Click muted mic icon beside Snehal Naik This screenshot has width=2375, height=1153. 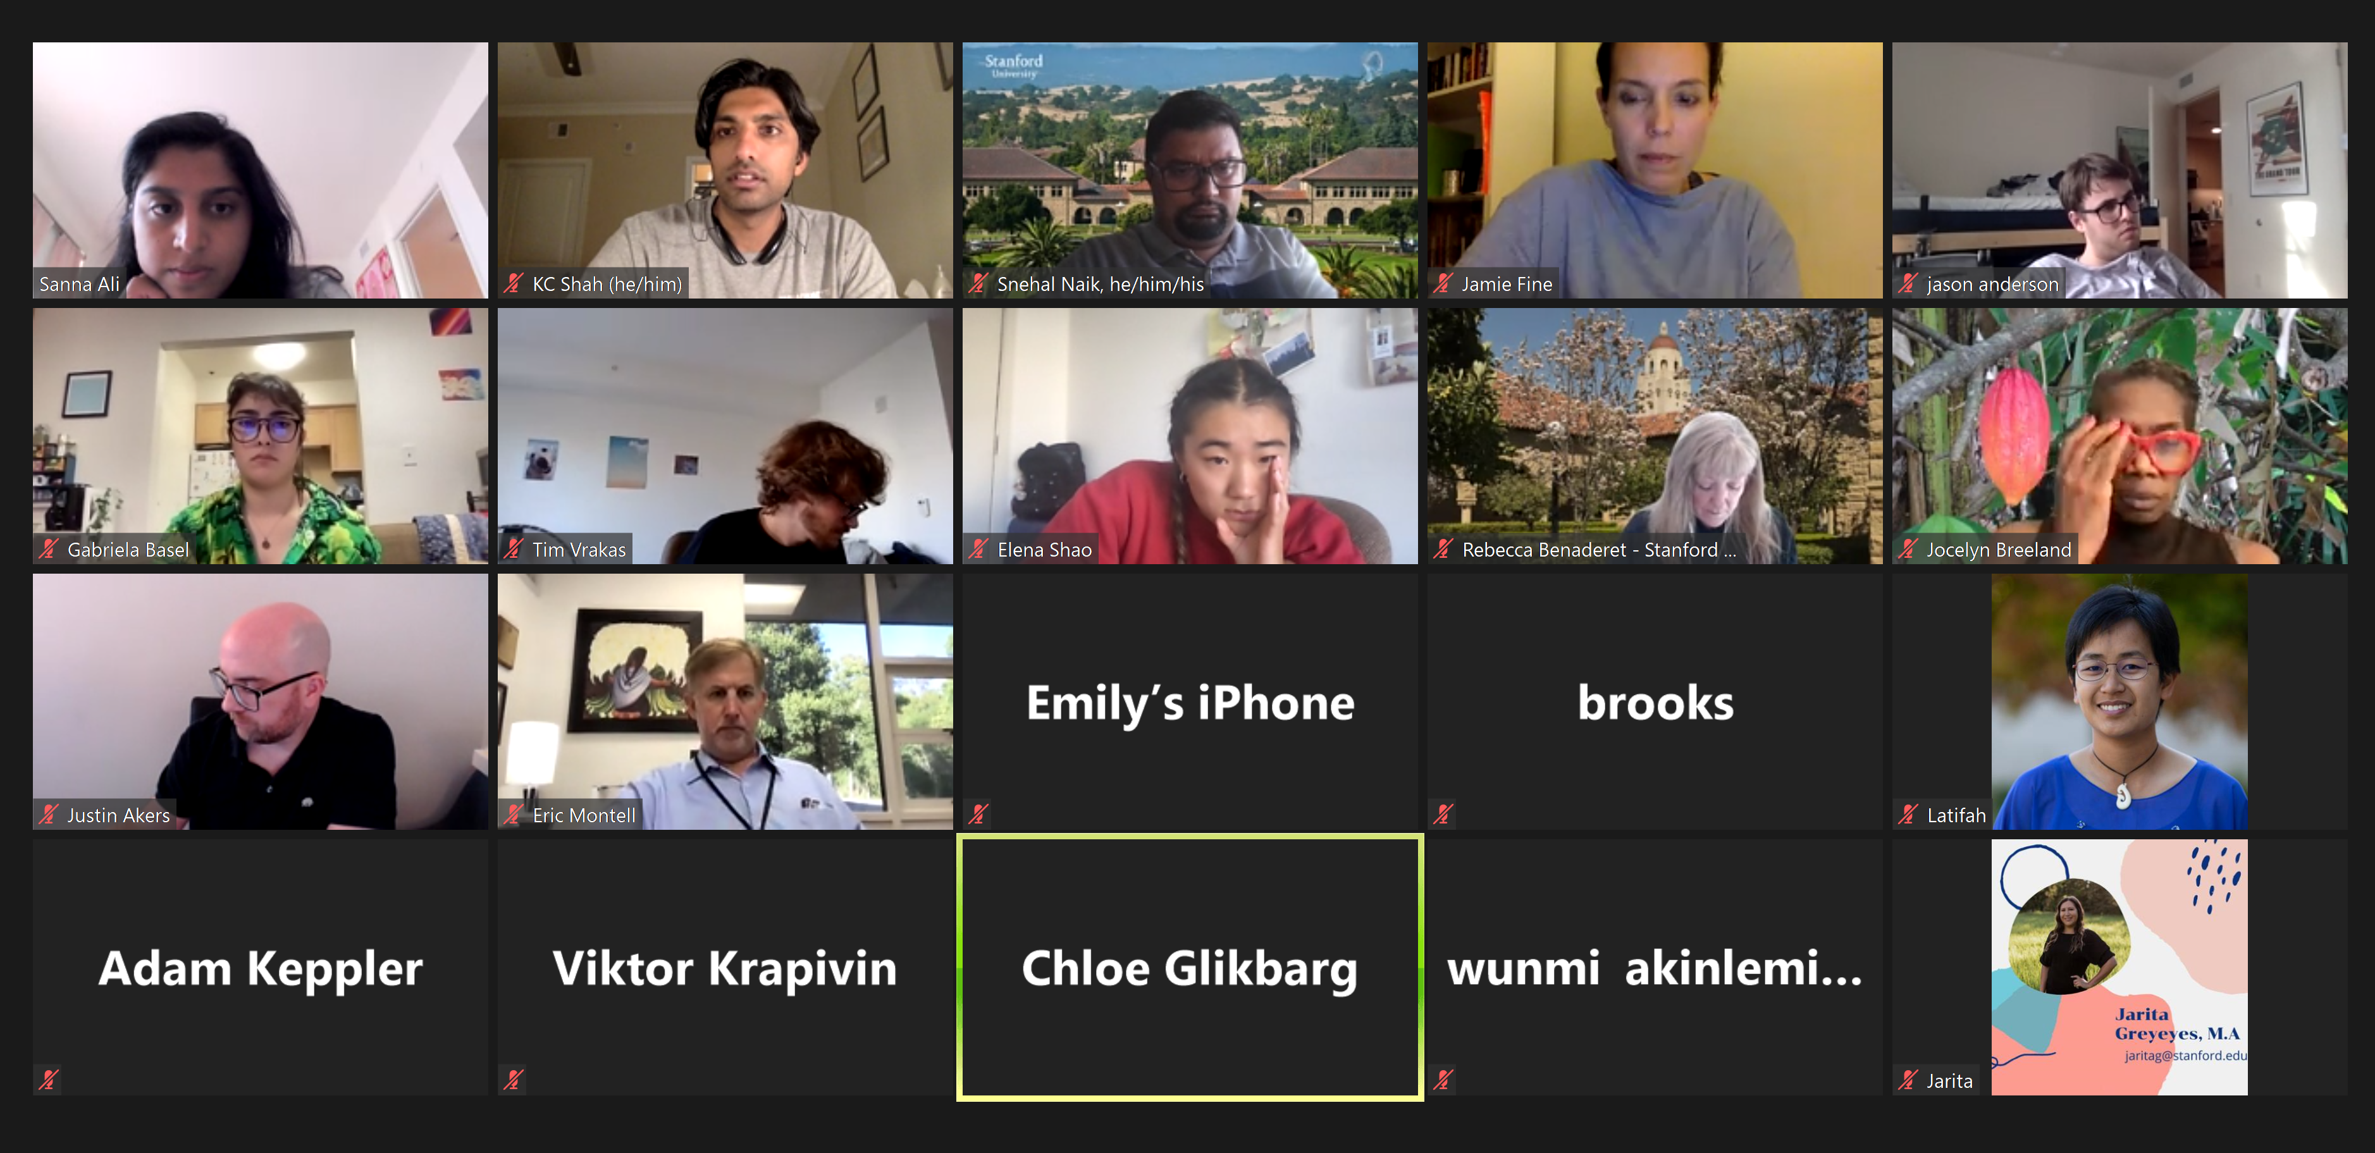(978, 284)
